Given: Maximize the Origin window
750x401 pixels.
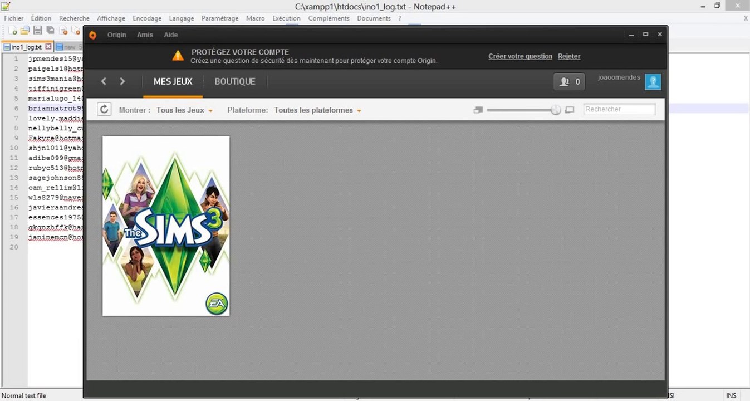Looking at the screenshot, I should [x=646, y=35].
